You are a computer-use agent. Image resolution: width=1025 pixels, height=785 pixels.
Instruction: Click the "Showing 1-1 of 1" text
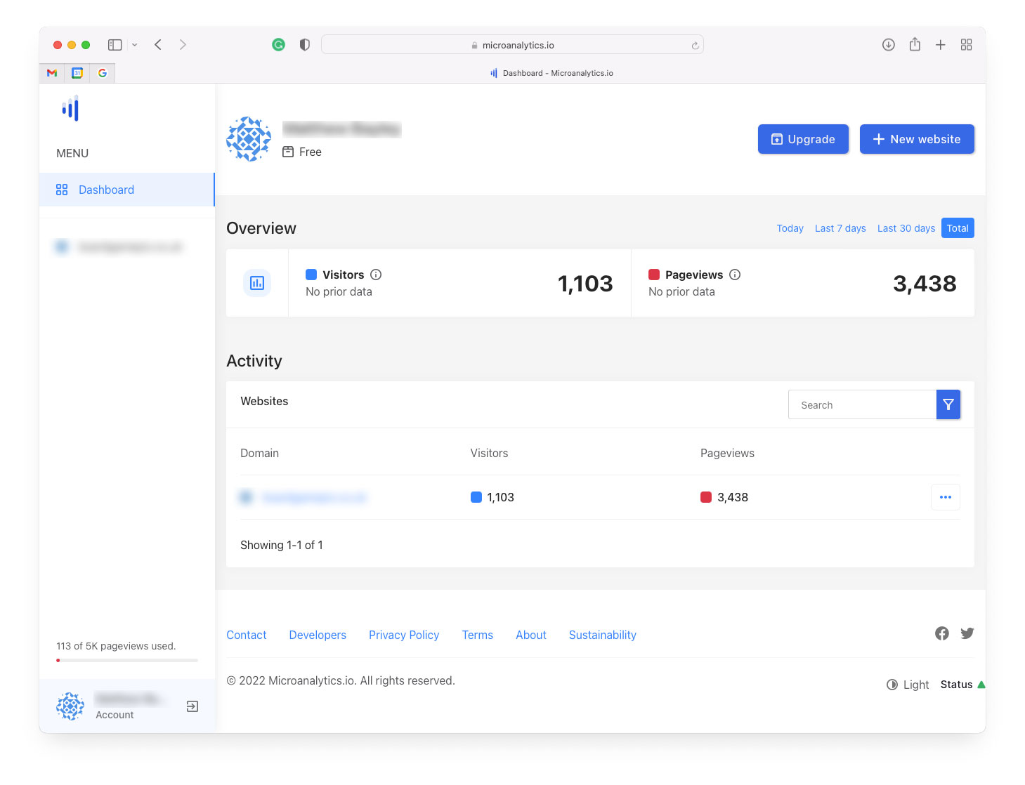(282, 545)
